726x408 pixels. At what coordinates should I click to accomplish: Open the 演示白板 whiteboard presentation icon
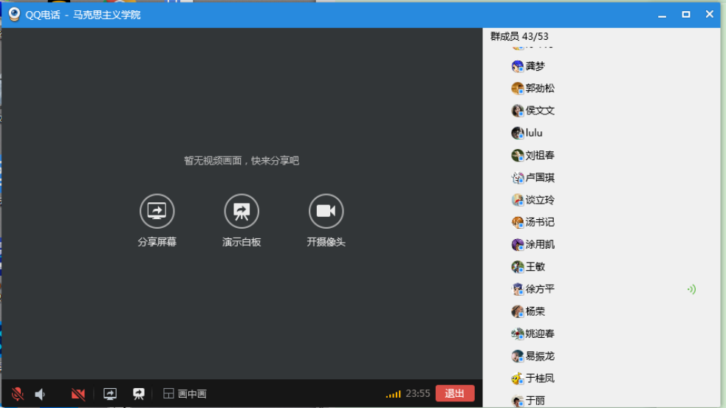point(242,211)
